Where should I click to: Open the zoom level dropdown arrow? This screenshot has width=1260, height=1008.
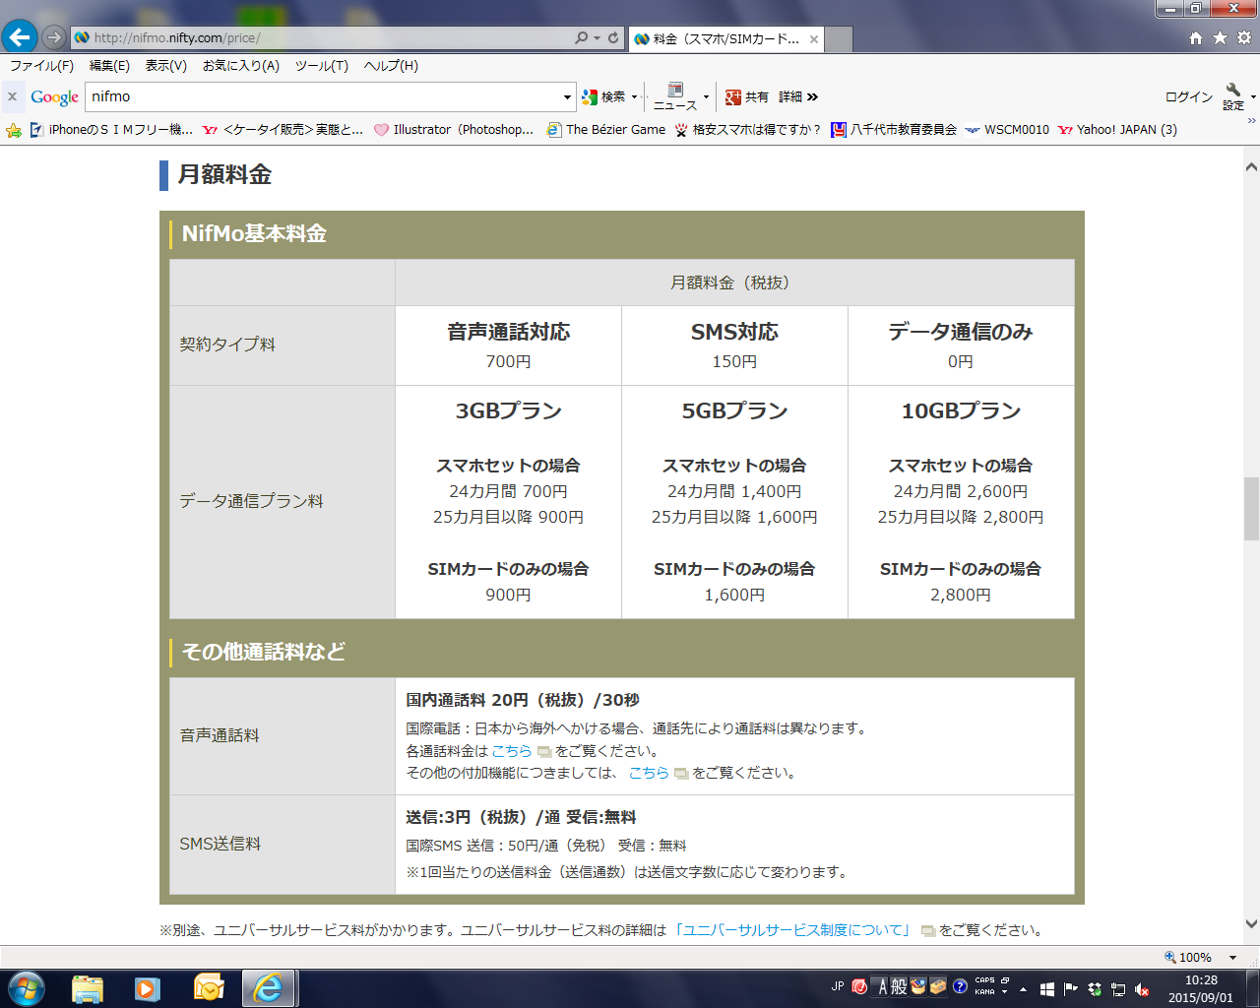(x=1232, y=957)
